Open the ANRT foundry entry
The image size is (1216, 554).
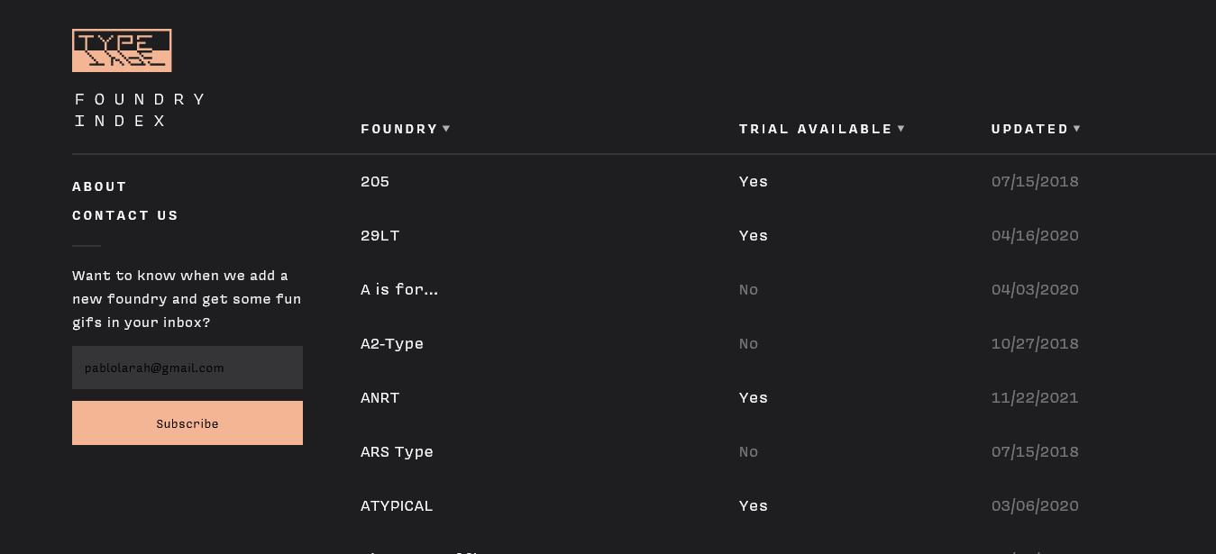point(380,397)
